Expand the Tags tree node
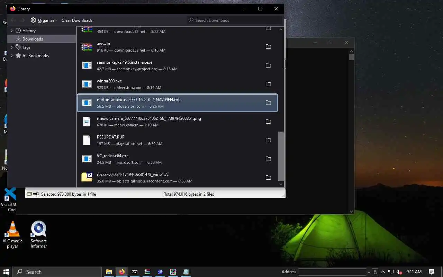 click(12, 47)
